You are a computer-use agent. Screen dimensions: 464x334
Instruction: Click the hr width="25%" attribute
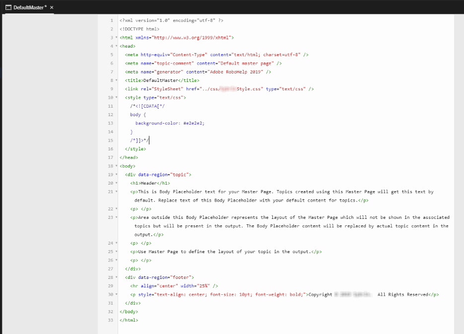coord(195,286)
